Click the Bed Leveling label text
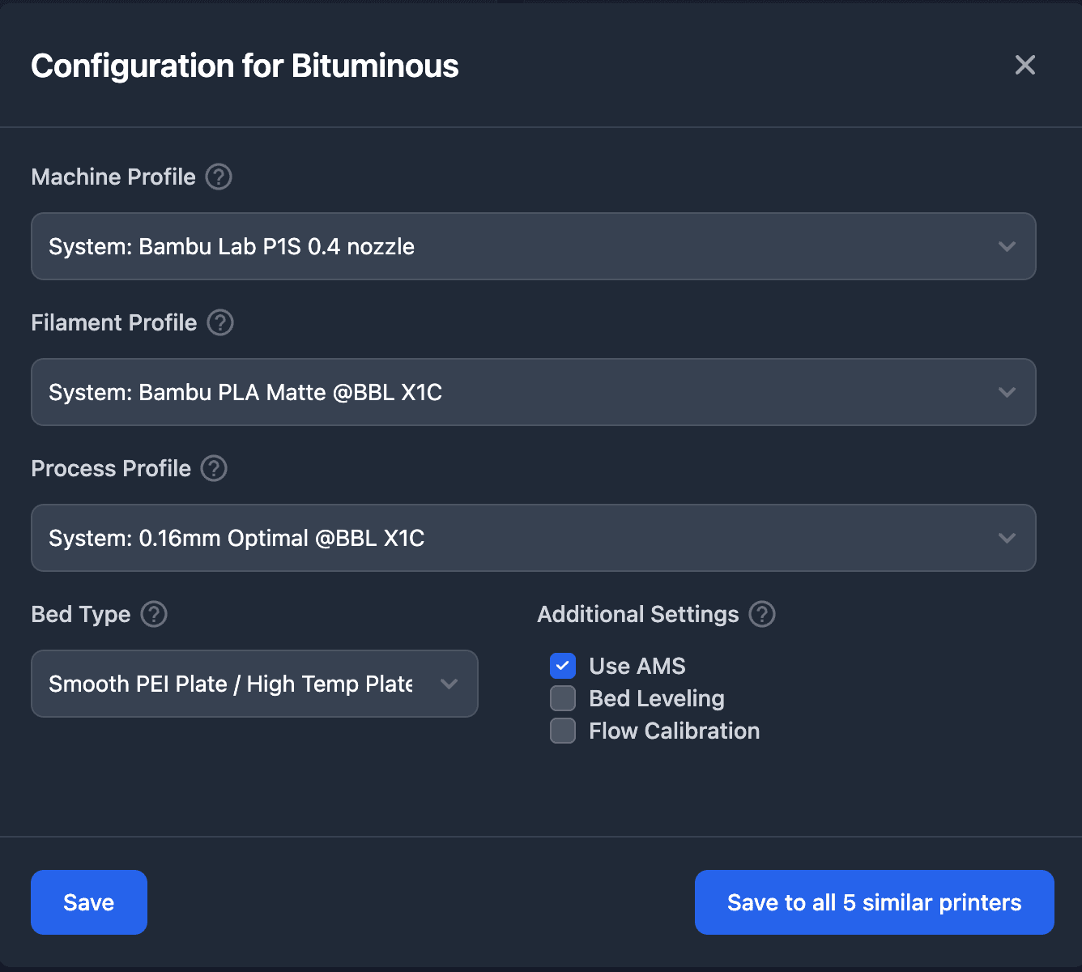 [657, 698]
